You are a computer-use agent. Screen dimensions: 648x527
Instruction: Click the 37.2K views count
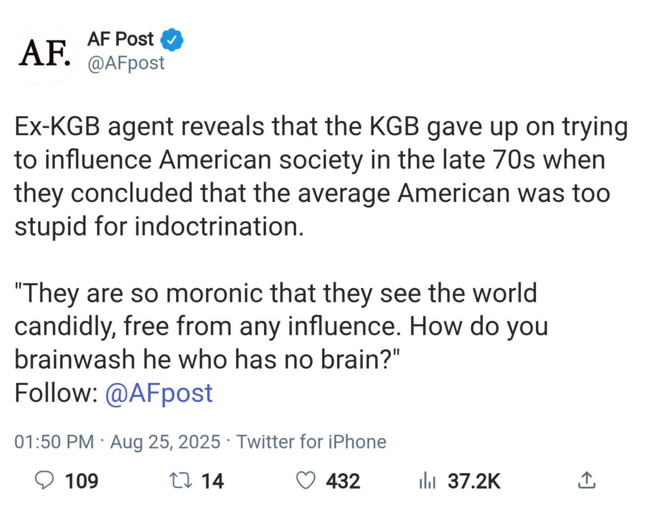coord(474,481)
